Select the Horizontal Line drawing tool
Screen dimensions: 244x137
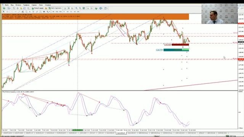tap(16, 12)
